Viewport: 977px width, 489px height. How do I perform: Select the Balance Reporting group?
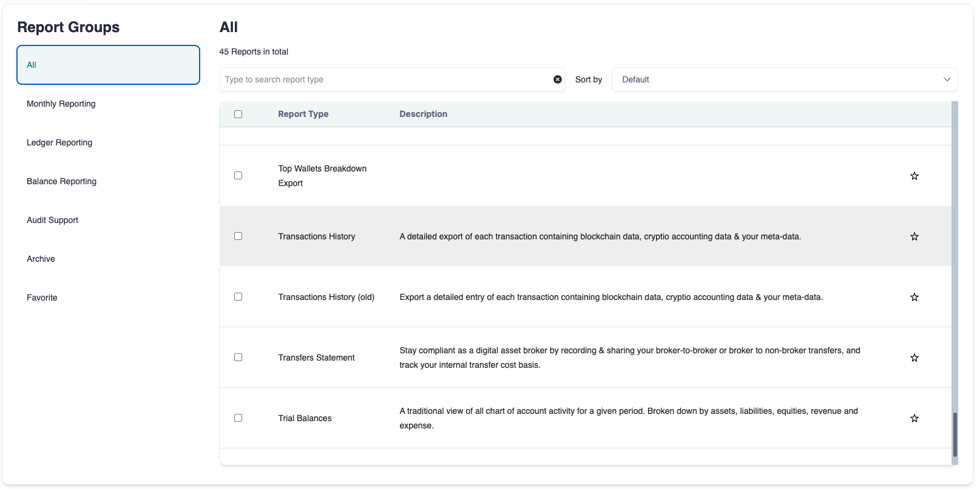(61, 181)
